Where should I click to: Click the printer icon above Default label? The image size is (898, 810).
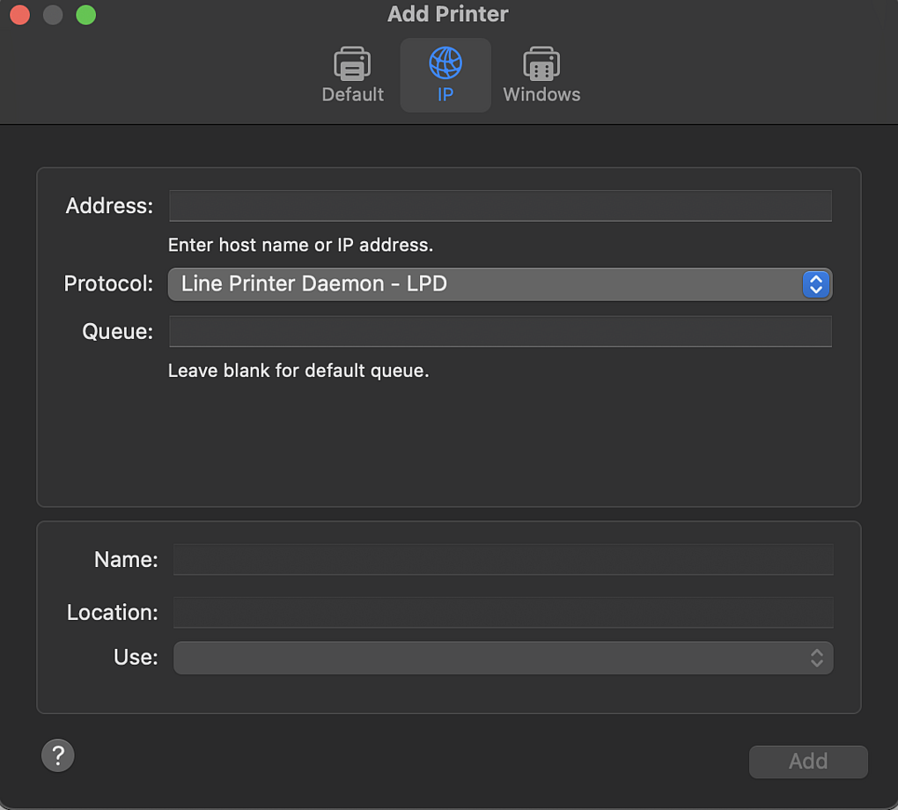(352, 63)
